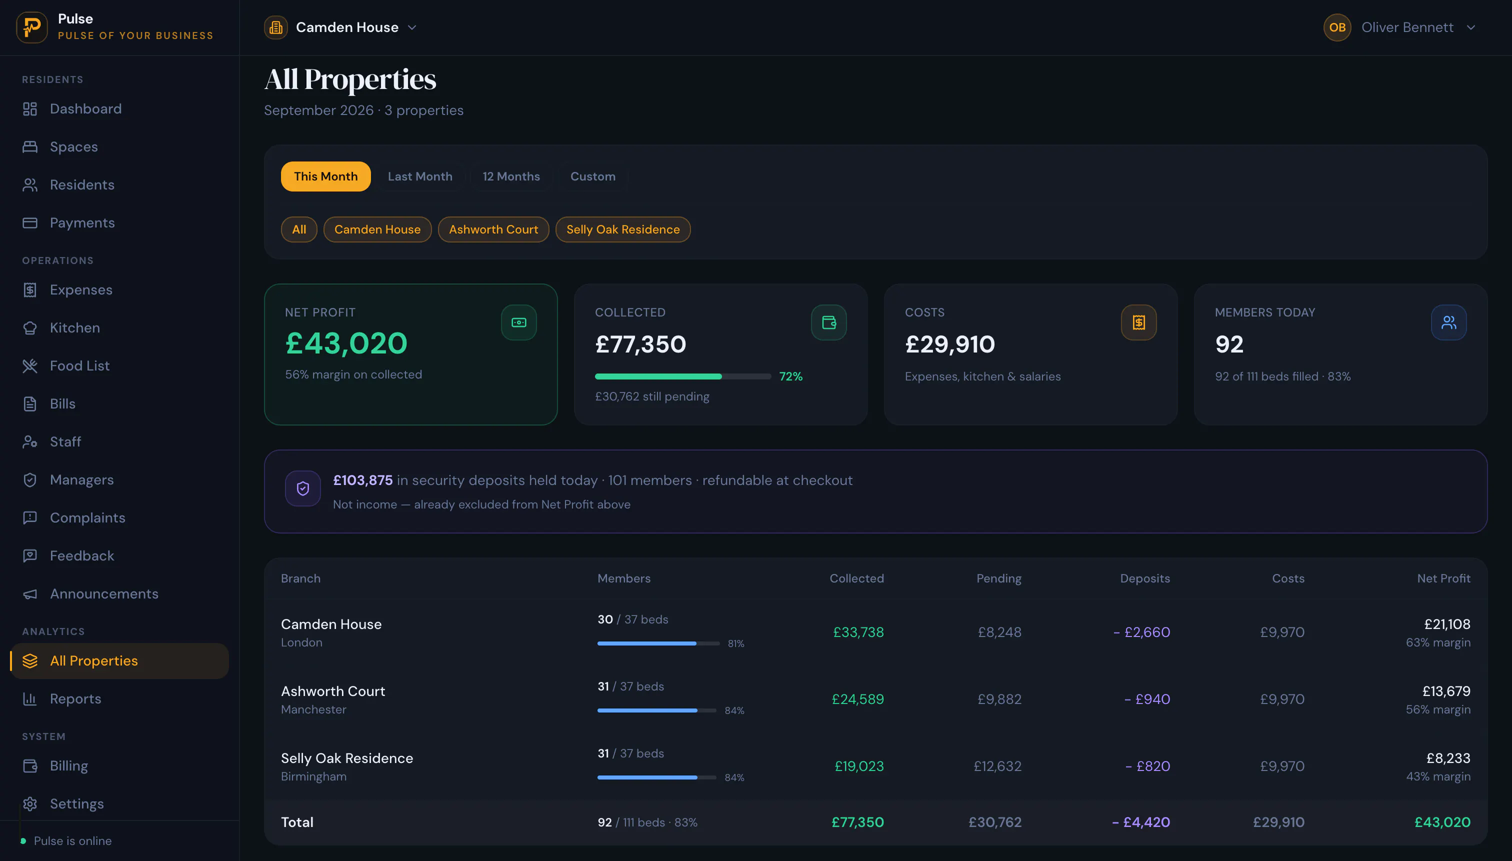Expand the Camden House property switcher
The image size is (1512, 861).
pos(341,27)
